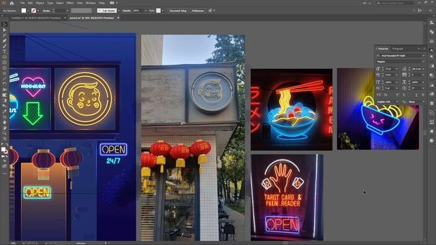
Task: Select the Eyedropper tool
Action: coord(5,111)
